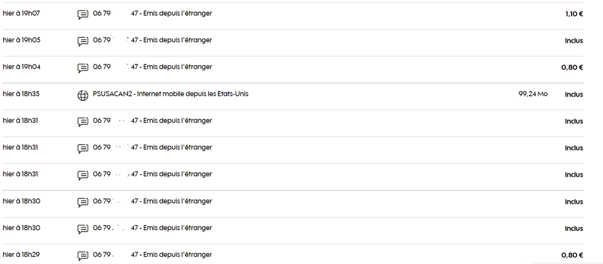Click the SMS icon in the lower 18h30 row
The height and width of the screenshot is (264, 603).
coord(83,229)
